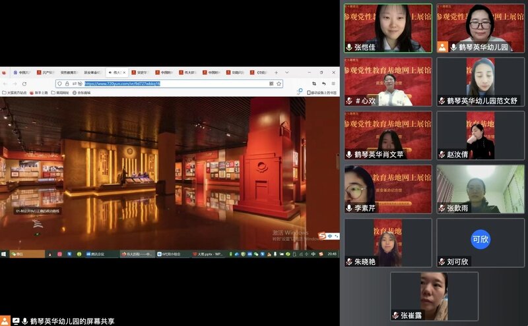Select 张崔露's video tile
Viewport: 528px width, 326px height.
click(434, 296)
